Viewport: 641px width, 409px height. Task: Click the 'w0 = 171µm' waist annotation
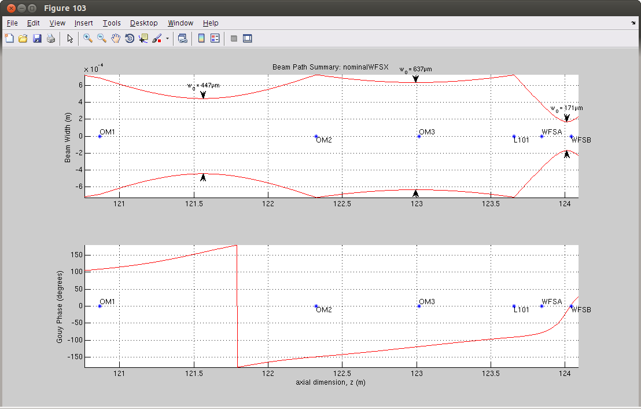(x=566, y=108)
